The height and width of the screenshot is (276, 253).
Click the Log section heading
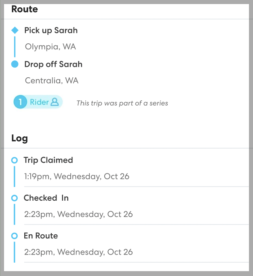coord(19,138)
